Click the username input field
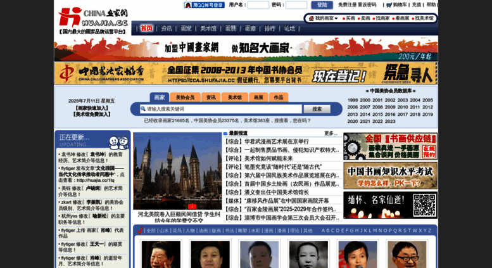492x268 pixels. [258, 5]
